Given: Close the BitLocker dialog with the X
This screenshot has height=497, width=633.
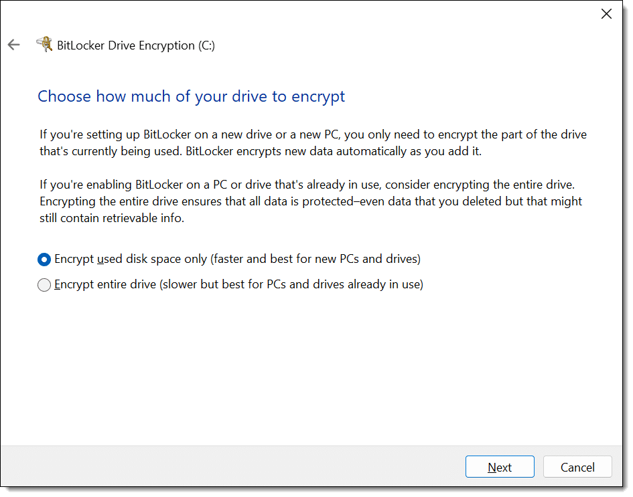Looking at the screenshot, I should coord(606,14).
